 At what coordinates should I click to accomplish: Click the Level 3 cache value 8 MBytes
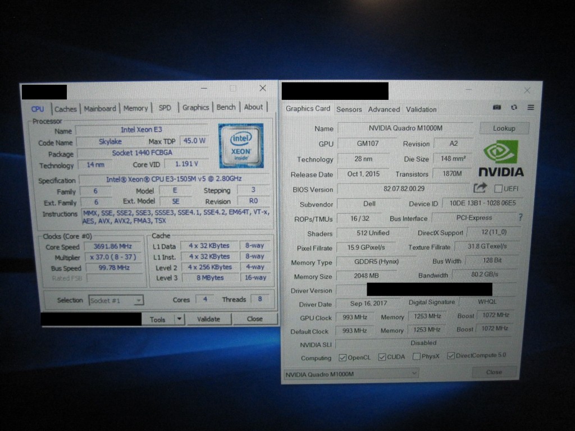(x=210, y=278)
